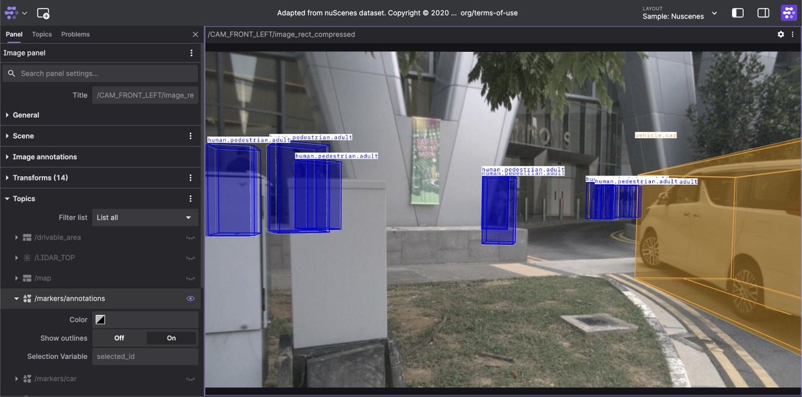Open the Foxglove app logo menu
802x397 pixels.
point(15,13)
